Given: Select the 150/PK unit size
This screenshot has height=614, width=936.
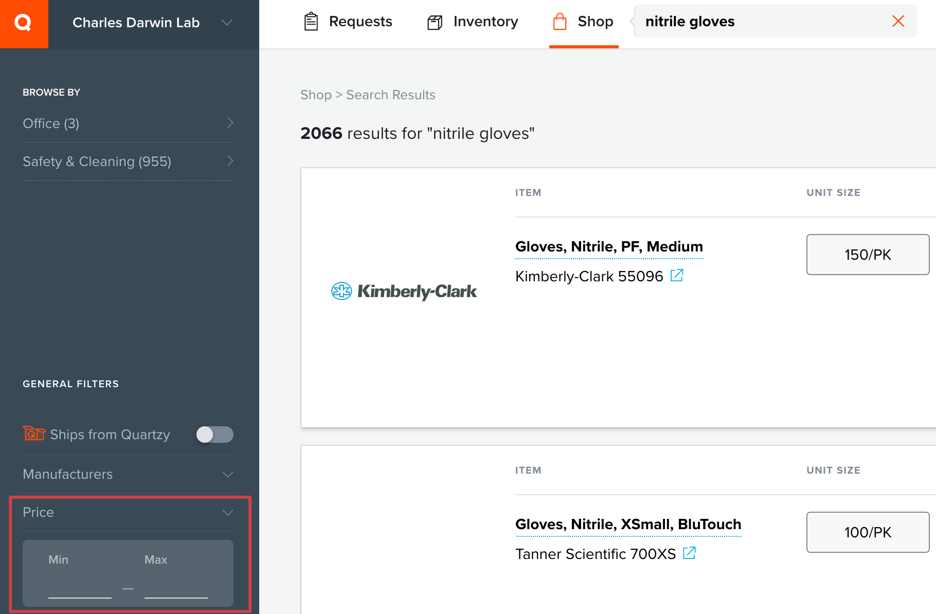Looking at the screenshot, I should click(x=868, y=255).
